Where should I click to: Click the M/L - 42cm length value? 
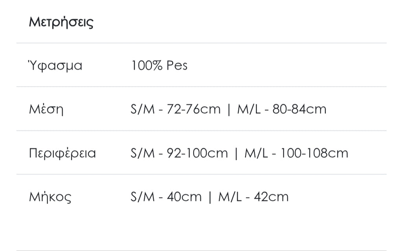(253, 197)
